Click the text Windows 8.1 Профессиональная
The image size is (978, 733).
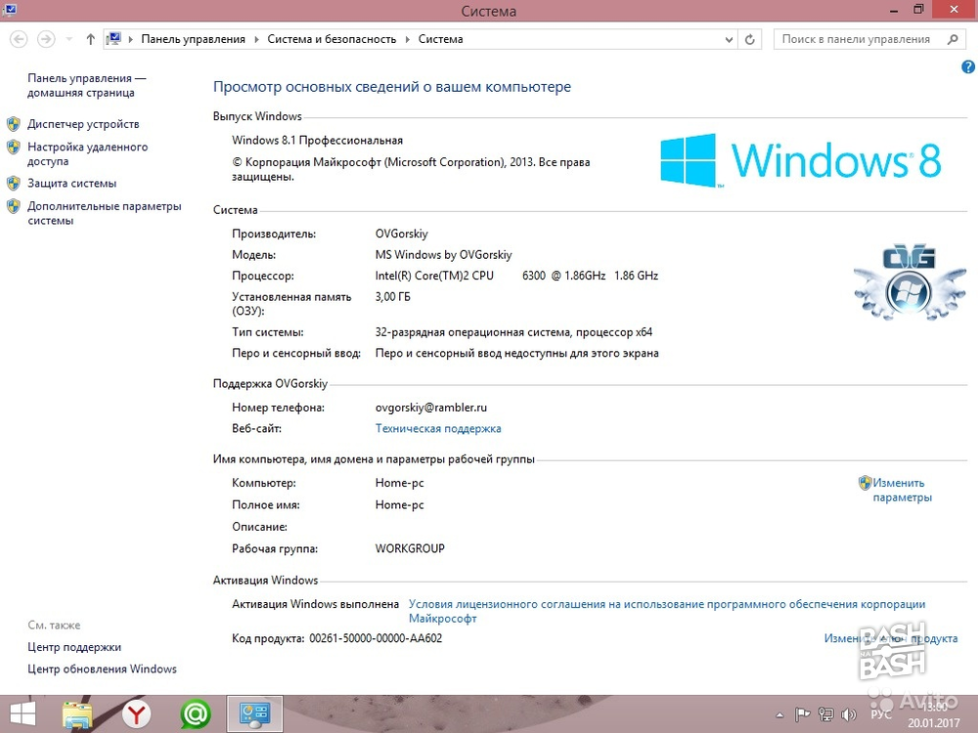pos(317,140)
